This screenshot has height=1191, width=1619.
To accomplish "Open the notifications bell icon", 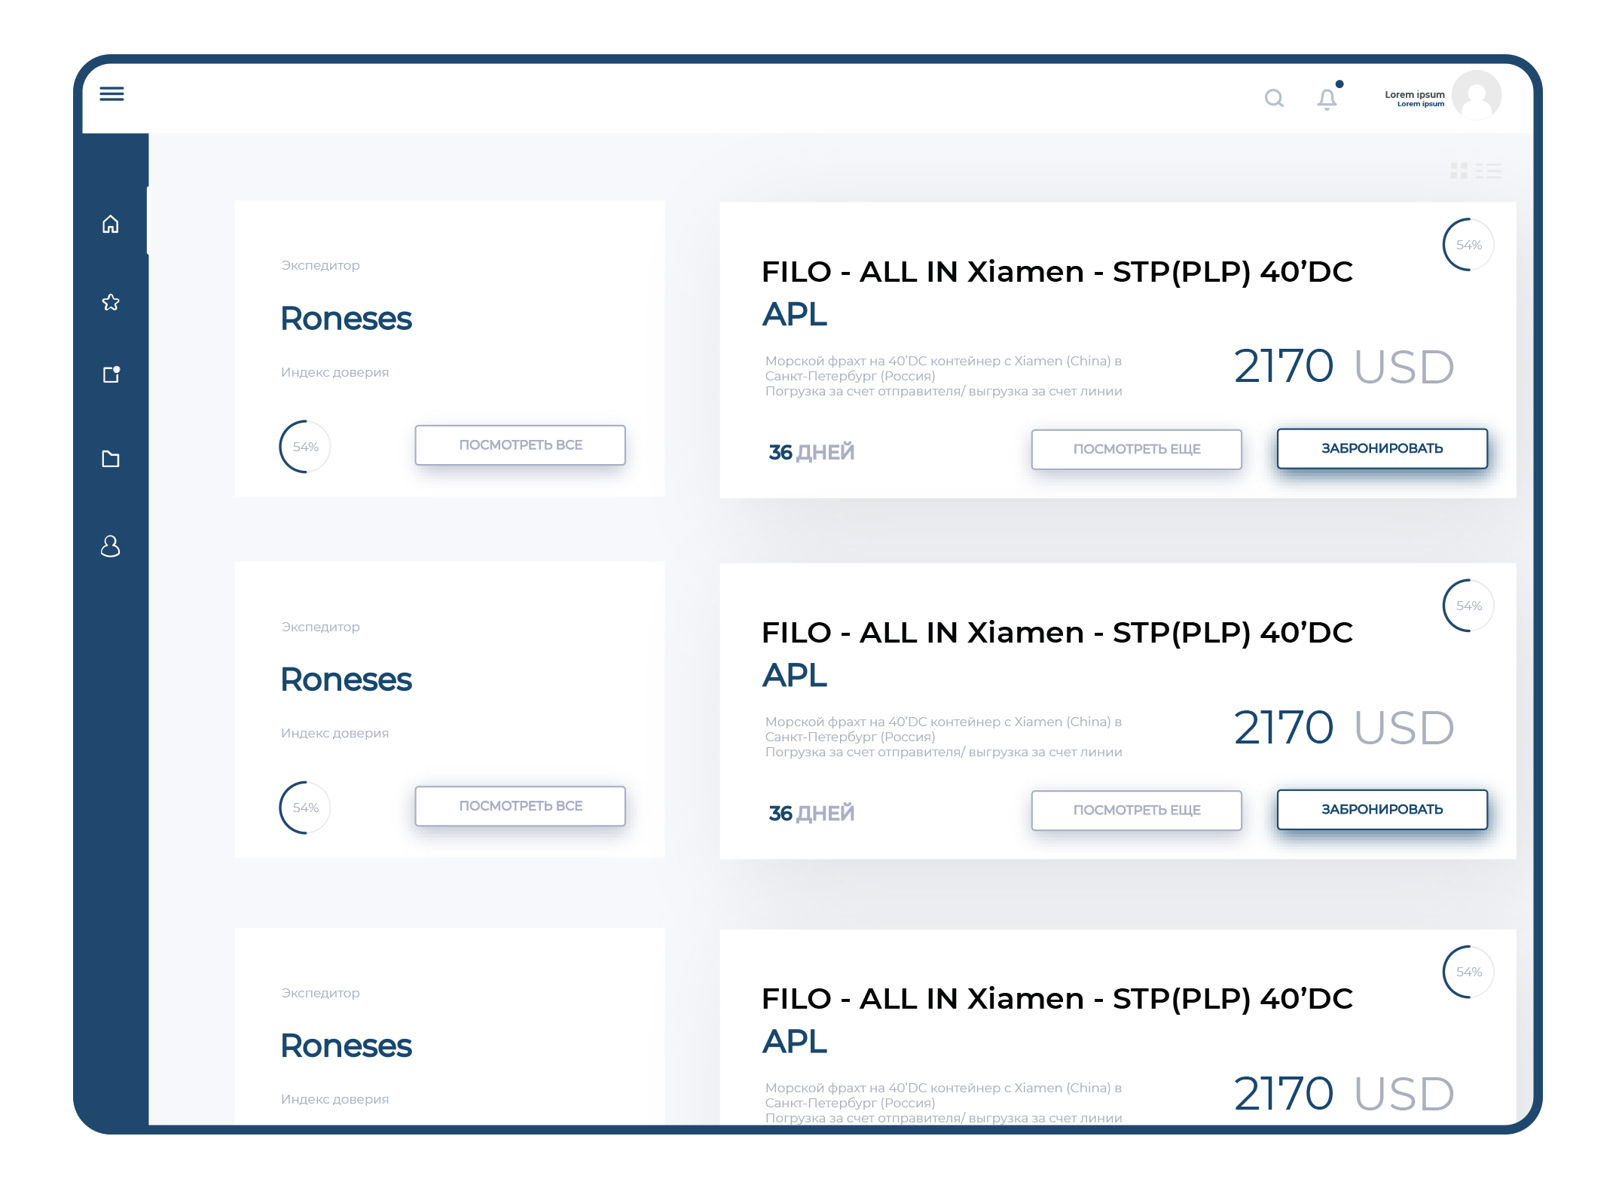I will (x=1327, y=99).
